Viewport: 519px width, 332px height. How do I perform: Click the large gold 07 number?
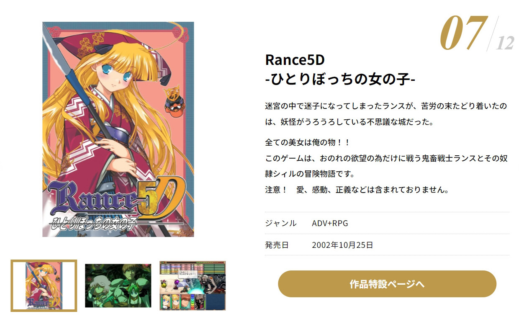(463, 33)
